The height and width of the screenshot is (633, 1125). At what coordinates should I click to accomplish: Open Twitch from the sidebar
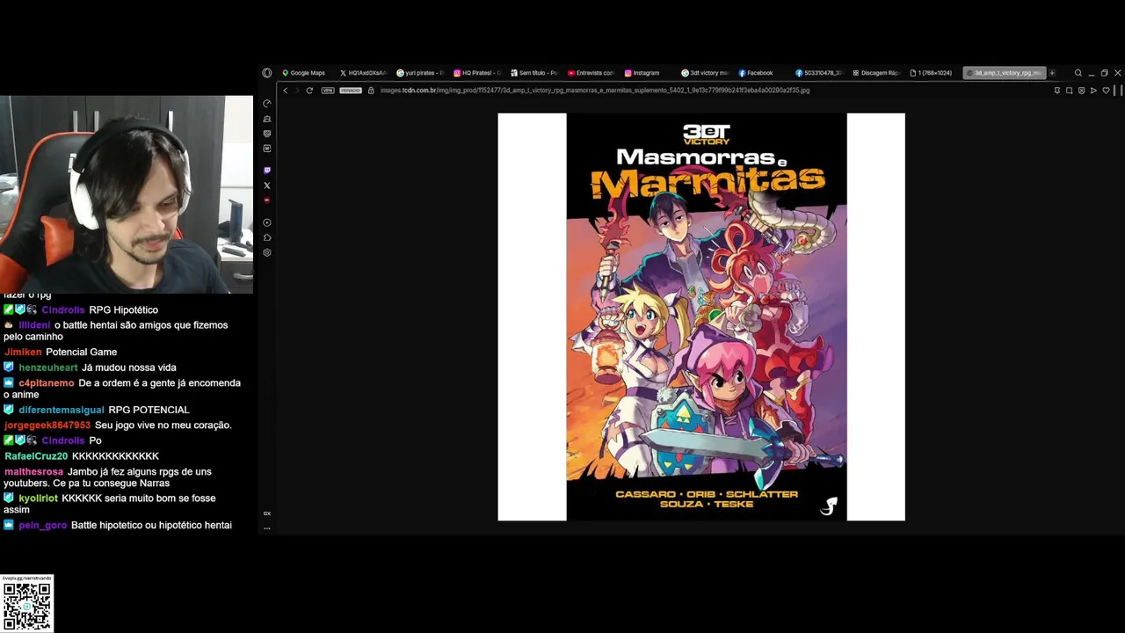pos(267,171)
